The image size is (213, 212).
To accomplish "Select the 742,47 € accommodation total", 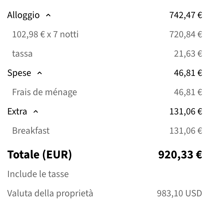I will [x=185, y=15].
